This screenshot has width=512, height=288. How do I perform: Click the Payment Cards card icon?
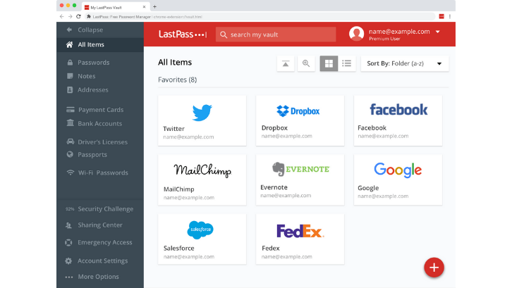coord(71,110)
